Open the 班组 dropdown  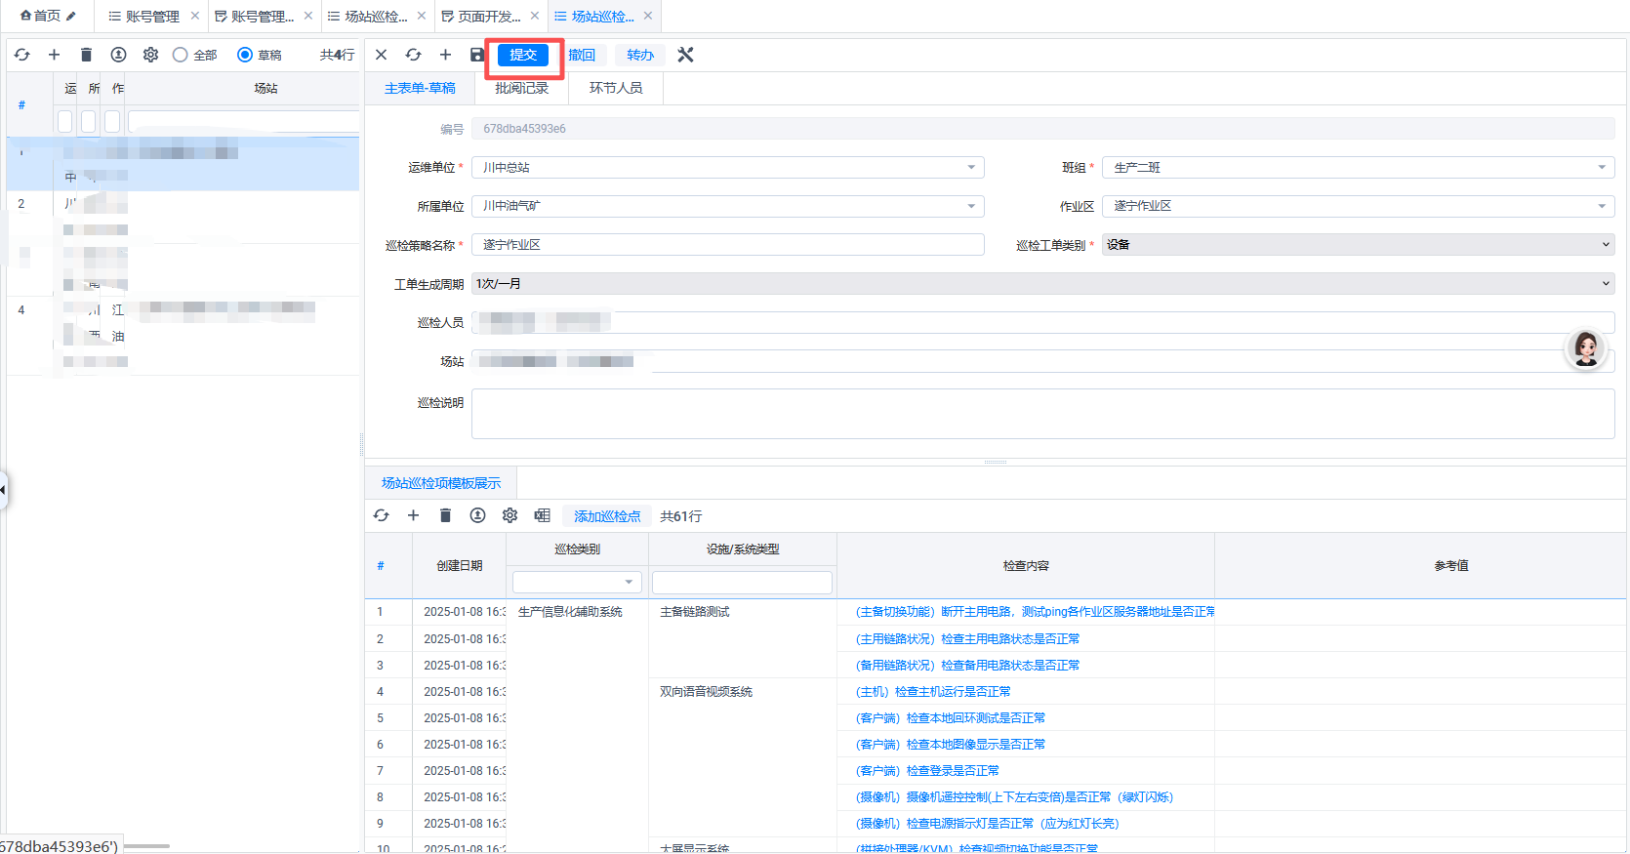(1601, 168)
